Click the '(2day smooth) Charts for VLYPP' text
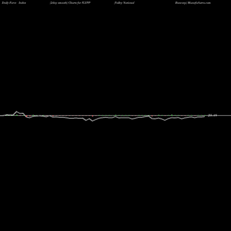This screenshot has width=231, height=231. [x=70, y=3]
